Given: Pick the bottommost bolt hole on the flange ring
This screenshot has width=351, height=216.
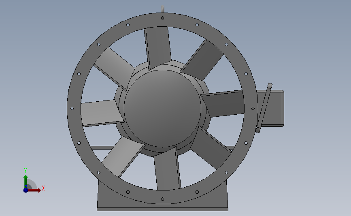Looking at the screenshot, I should pos(162,199).
